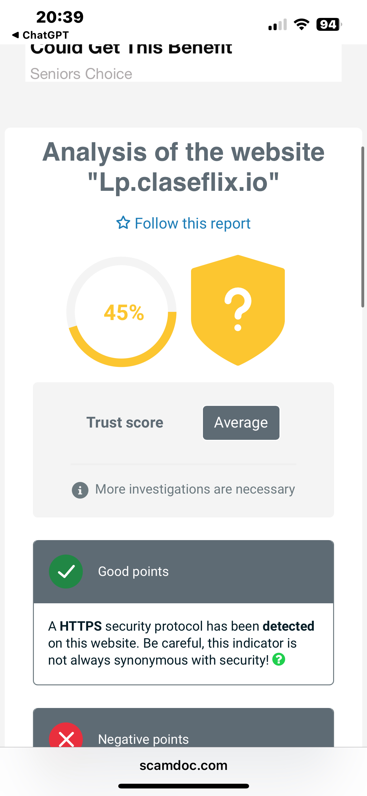Expand the Good points section header
The width and height of the screenshot is (367, 796).
183,572
